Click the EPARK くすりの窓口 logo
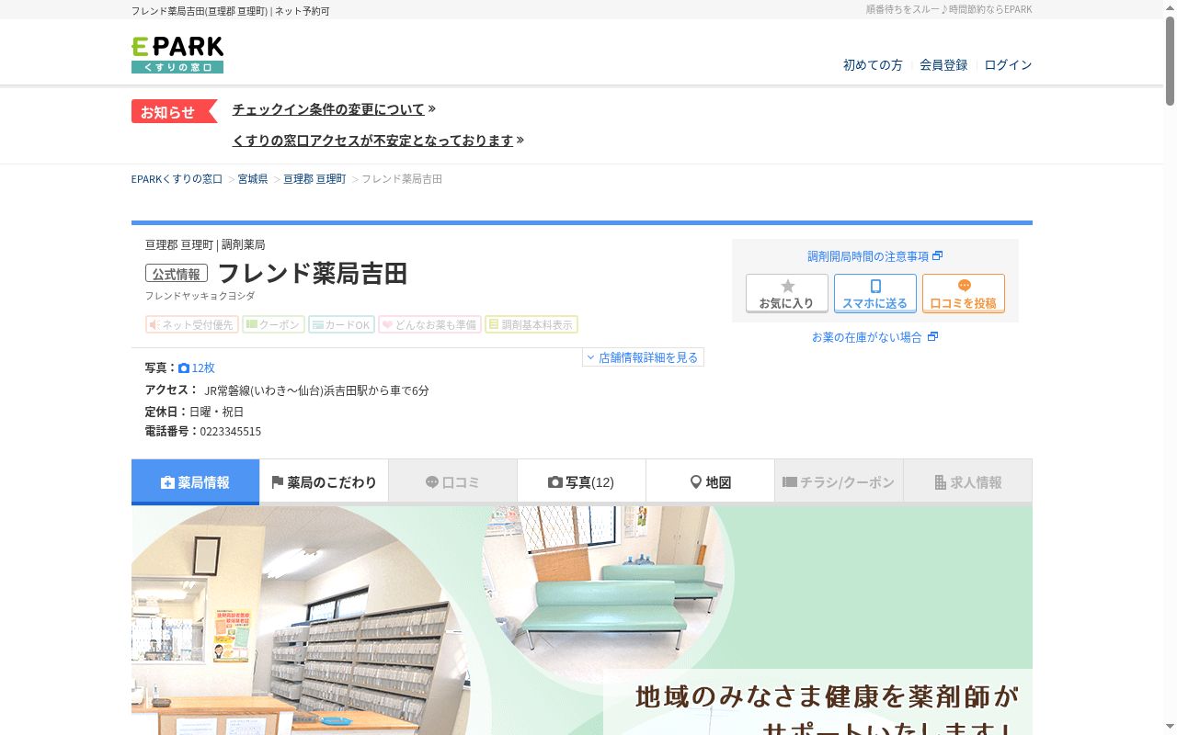The width and height of the screenshot is (1177, 735). tap(177, 55)
